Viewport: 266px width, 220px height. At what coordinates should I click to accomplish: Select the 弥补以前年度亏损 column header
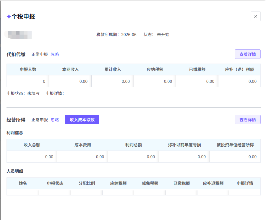click(184, 145)
